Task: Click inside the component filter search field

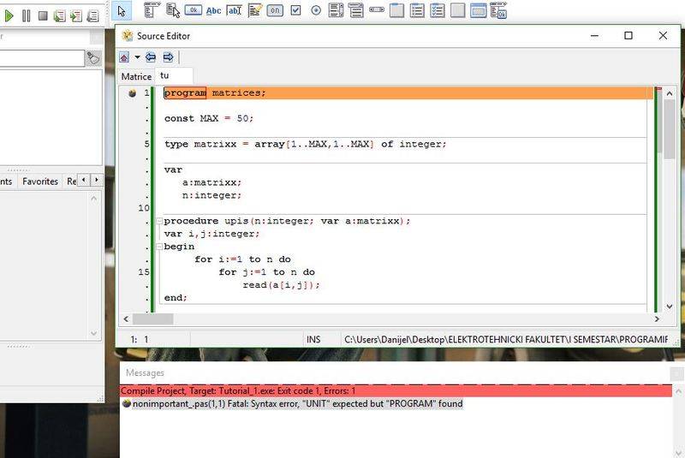Action: (x=43, y=58)
